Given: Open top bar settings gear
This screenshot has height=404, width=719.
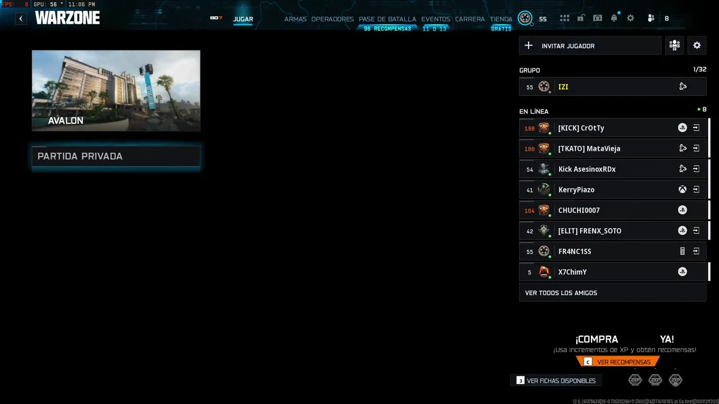Looking at the screenshot, I should click(631, 19).
